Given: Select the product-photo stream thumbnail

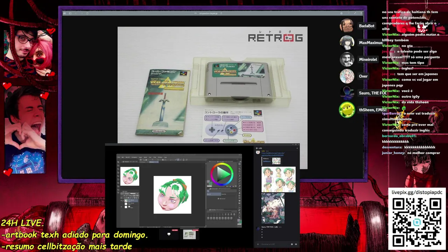Looking at the screenshot, I should point(189,234).
